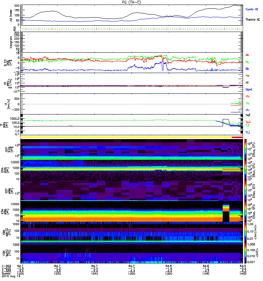Viewport: 263px width, 281px height.
Task: Click the plot title "P2 (TH-C)"
Action: coord(131,2)
